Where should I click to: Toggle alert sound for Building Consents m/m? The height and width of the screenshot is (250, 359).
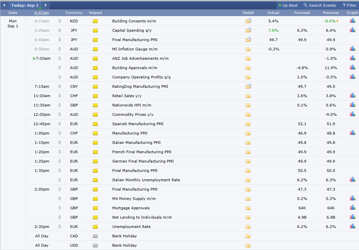59,21
